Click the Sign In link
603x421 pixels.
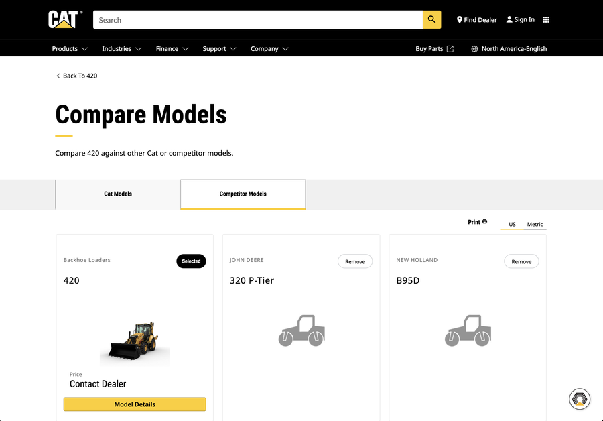point(521,19)
